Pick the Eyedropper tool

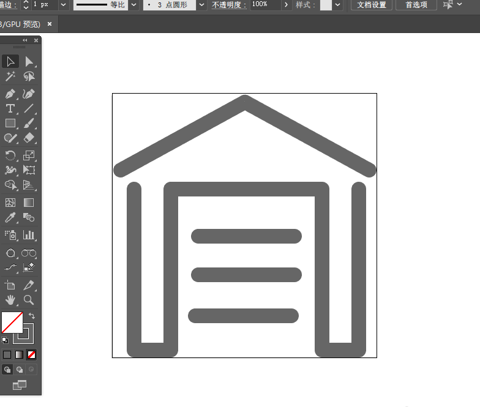click(x=10, y=218)
